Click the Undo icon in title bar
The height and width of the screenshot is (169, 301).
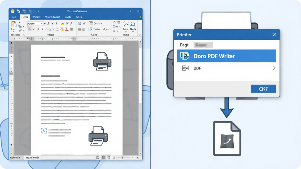pyautogui.click(x=19, y=11)
